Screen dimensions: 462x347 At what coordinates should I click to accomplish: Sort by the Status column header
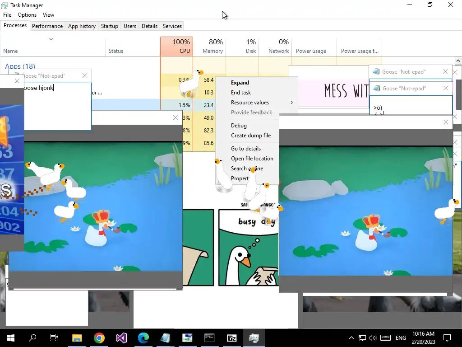(x=133, y=47)
